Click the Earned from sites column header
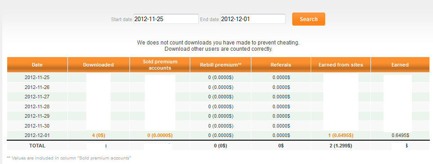The width and height of the screenshot is (433, 164). point(341,65)
